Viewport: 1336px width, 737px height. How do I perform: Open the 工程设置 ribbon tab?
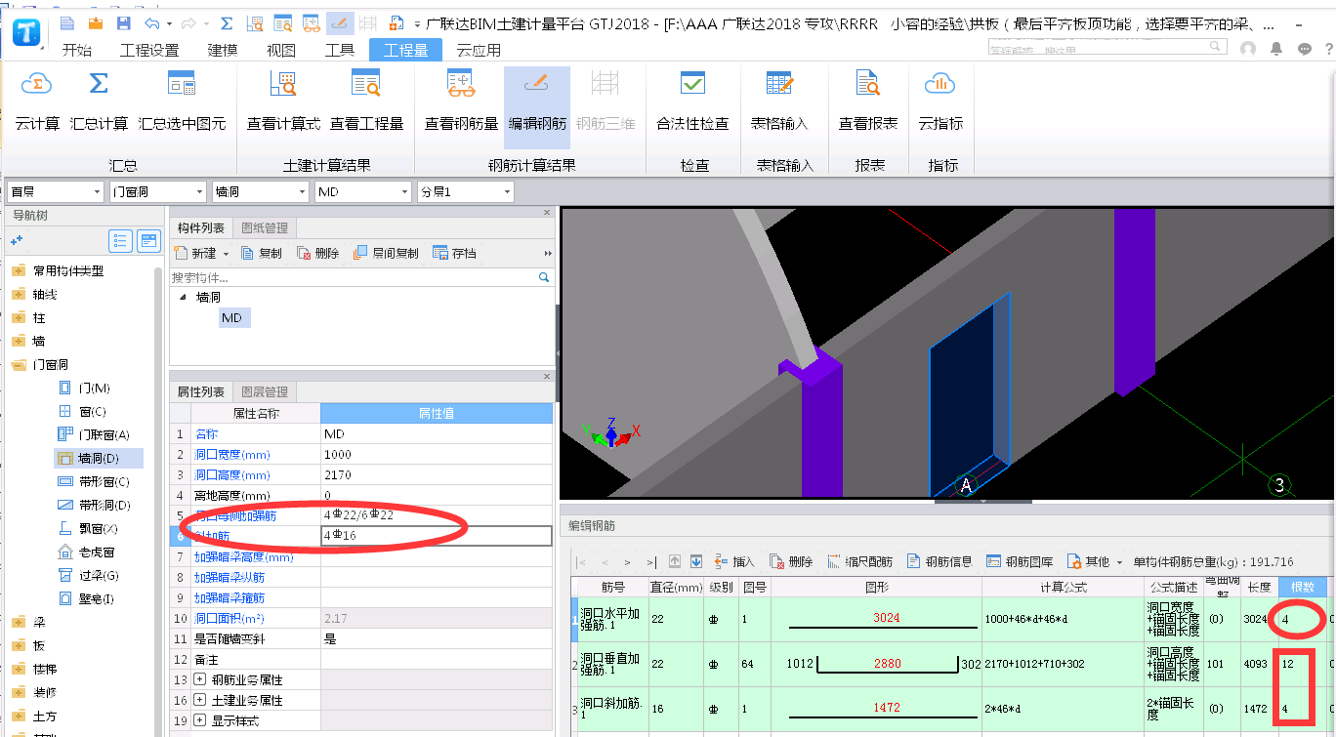[x=149, y=51]
